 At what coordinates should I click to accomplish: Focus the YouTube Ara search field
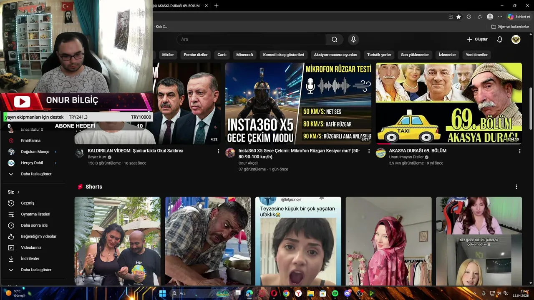coord(251,40)
